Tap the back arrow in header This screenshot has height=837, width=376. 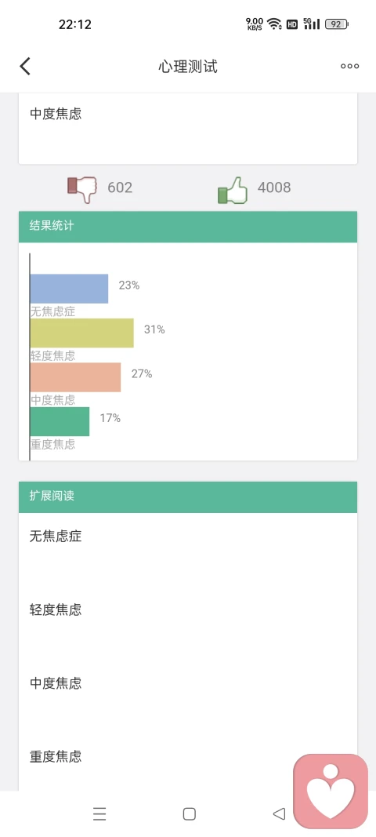coord(25,66)
